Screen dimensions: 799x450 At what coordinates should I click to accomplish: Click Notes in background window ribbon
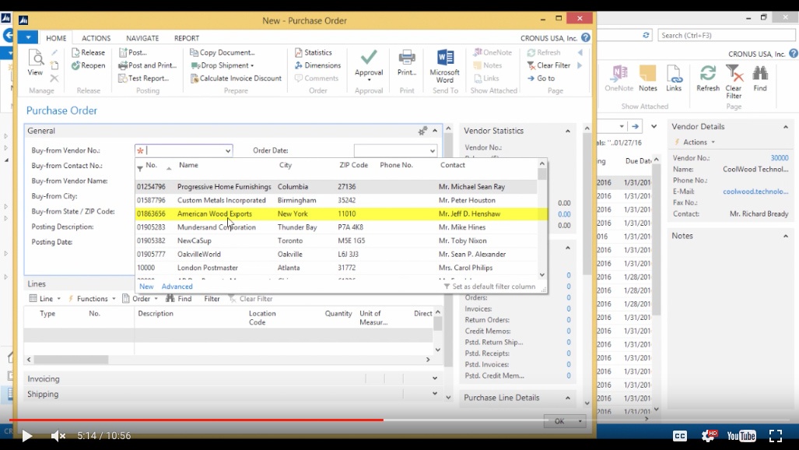[x=647, y=78]
